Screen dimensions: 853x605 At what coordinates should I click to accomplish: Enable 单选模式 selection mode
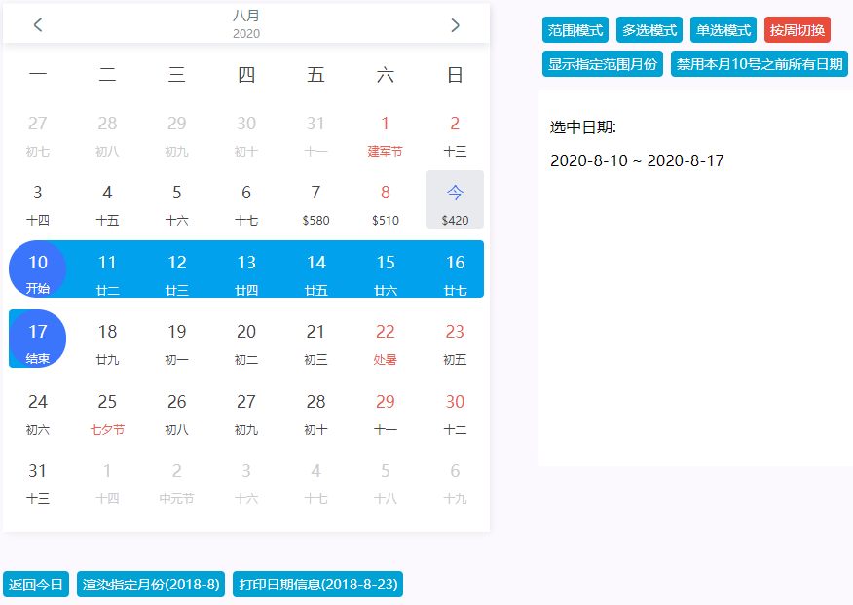pyautogui.click(x=722, y=29)
